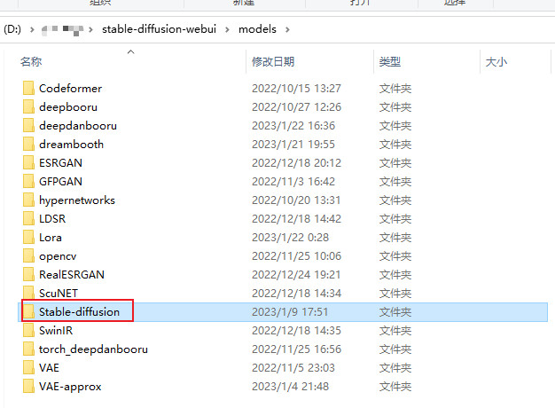
Task: Click the 类型 column header
Action: pyautogui.click(x=390, y=62)
